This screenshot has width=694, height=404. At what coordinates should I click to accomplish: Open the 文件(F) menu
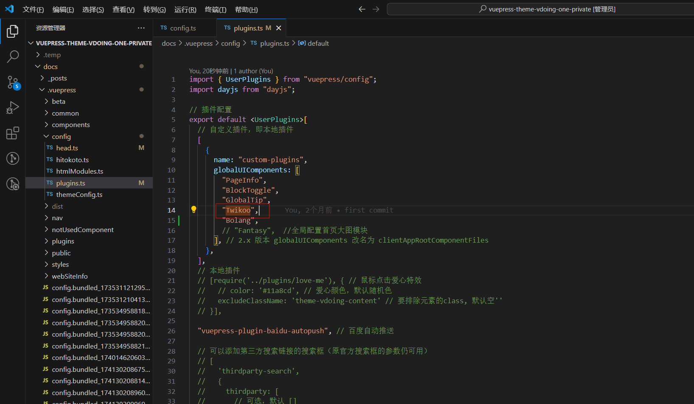click(x=33, y=9)
